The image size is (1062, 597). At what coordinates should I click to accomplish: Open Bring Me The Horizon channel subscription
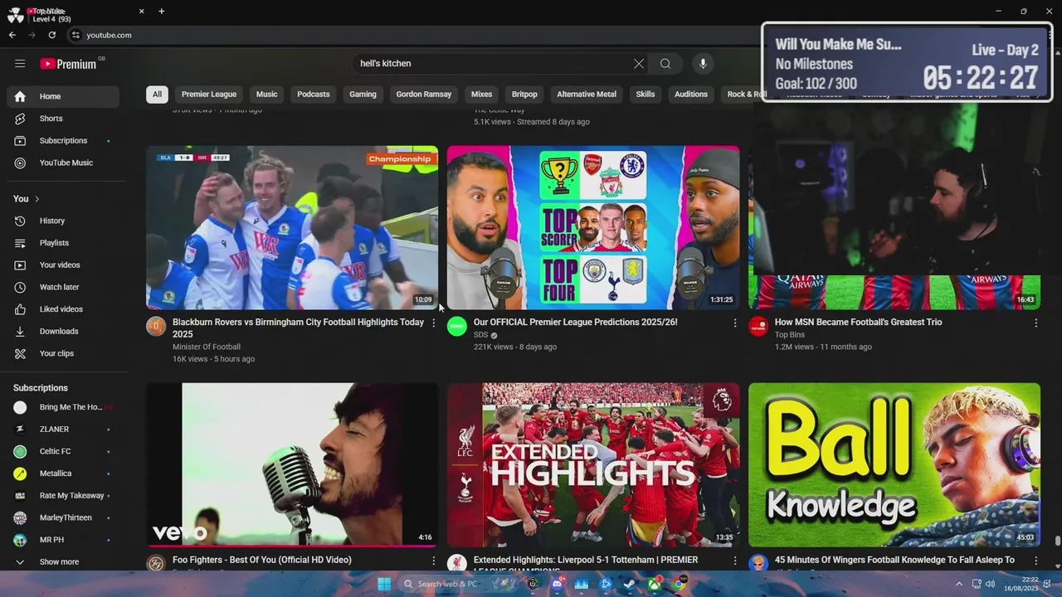coord(63,407)
